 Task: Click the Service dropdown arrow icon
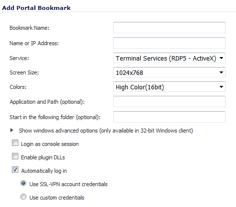[x=221, y=58]
